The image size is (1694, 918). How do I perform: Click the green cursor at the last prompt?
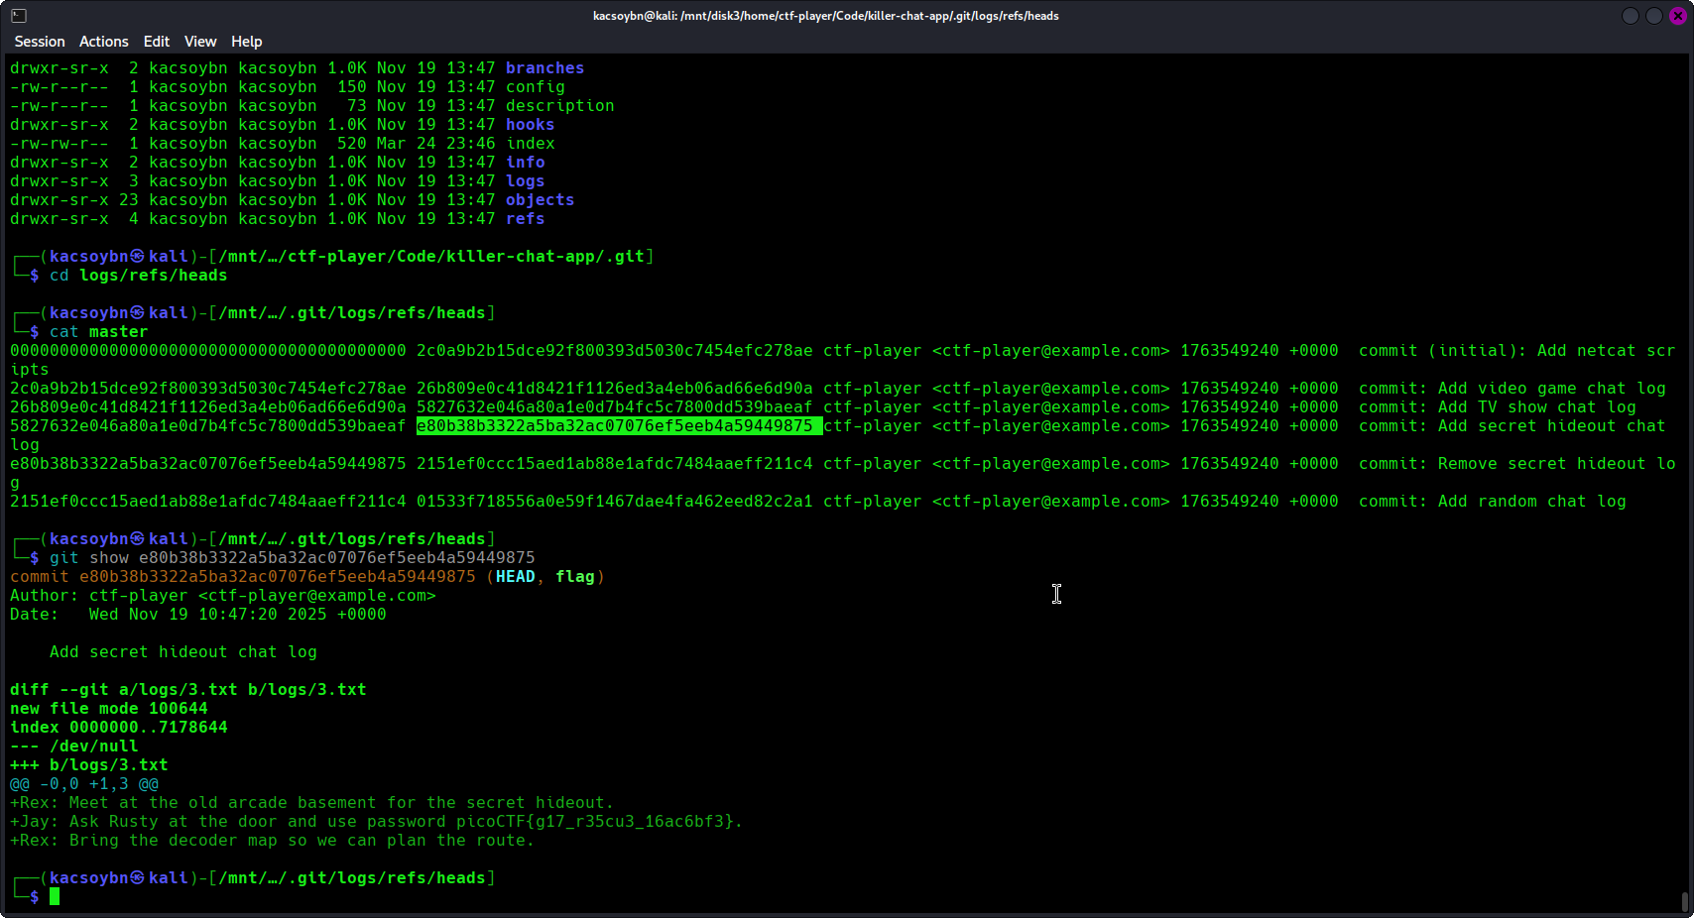[55, 897]
